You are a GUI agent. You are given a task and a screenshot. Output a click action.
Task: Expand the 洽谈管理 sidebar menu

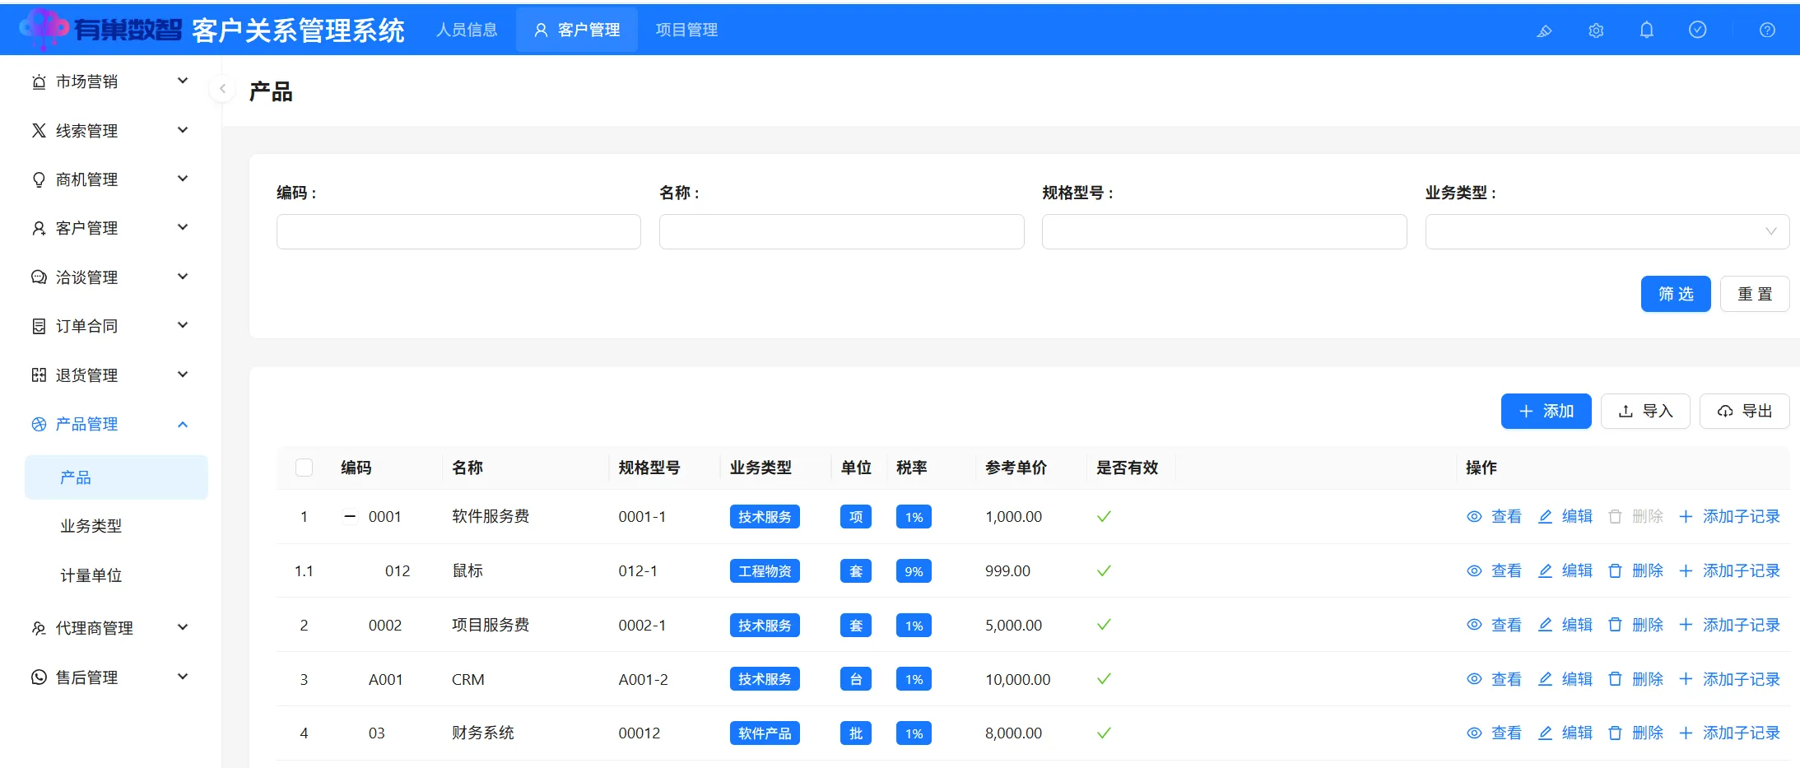(x=183, y=277)
